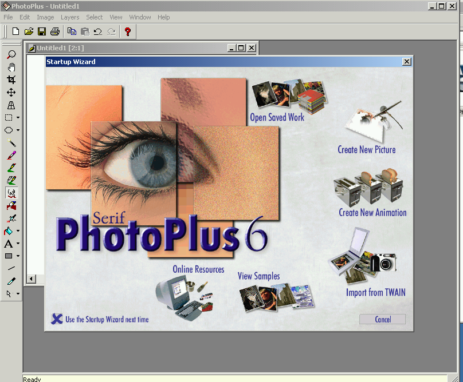Click the Create New Animation link
Image resolution: width=463 pixels, height=382 pixels.
pyautogui.click(x=372, y=213)
